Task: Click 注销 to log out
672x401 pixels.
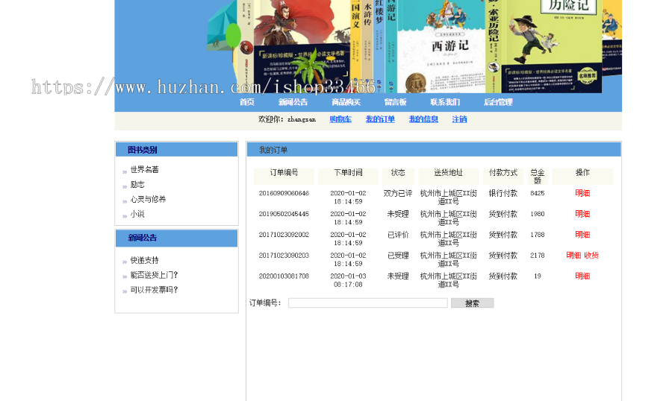Action: (459, 119)
